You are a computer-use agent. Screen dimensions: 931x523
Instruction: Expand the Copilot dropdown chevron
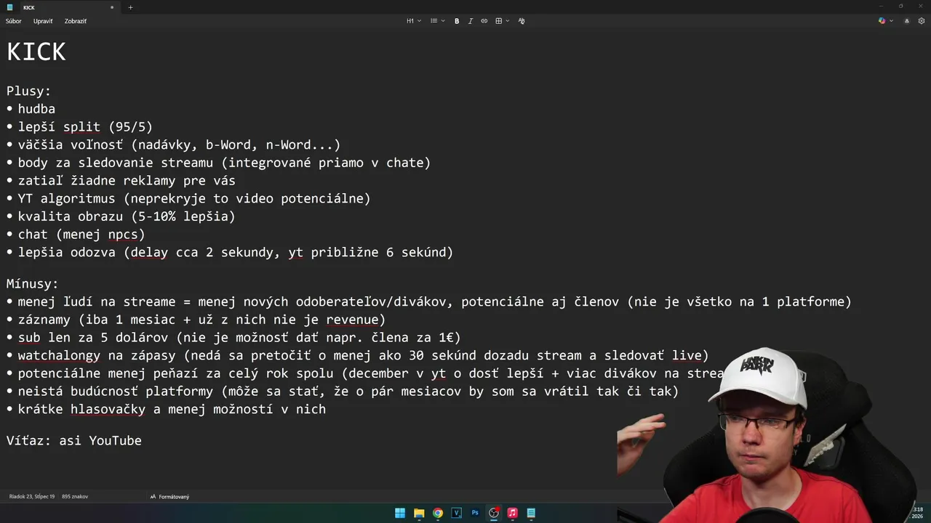pyautogui.click(x=892, y=21)
